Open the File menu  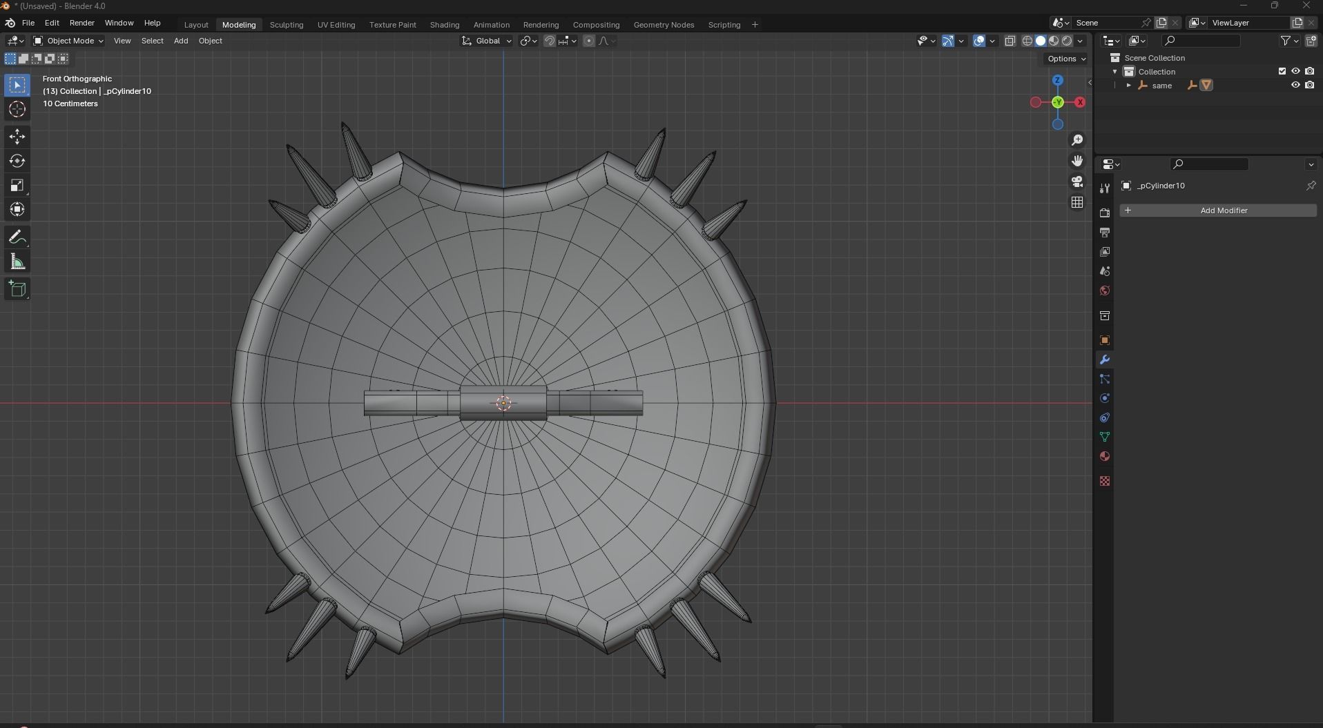[28, 23]
